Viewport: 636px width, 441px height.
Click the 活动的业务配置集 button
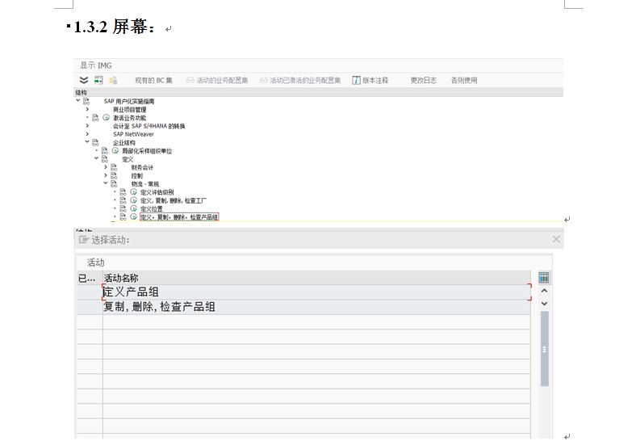[217, 81]
